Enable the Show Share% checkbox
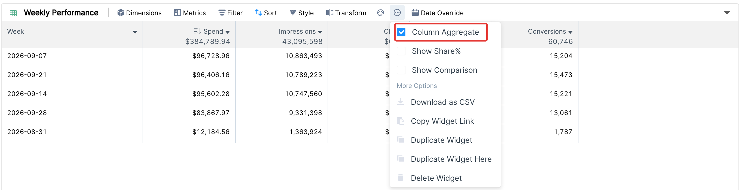The height and width of the screenshot is (190, 739). (401, 51)
